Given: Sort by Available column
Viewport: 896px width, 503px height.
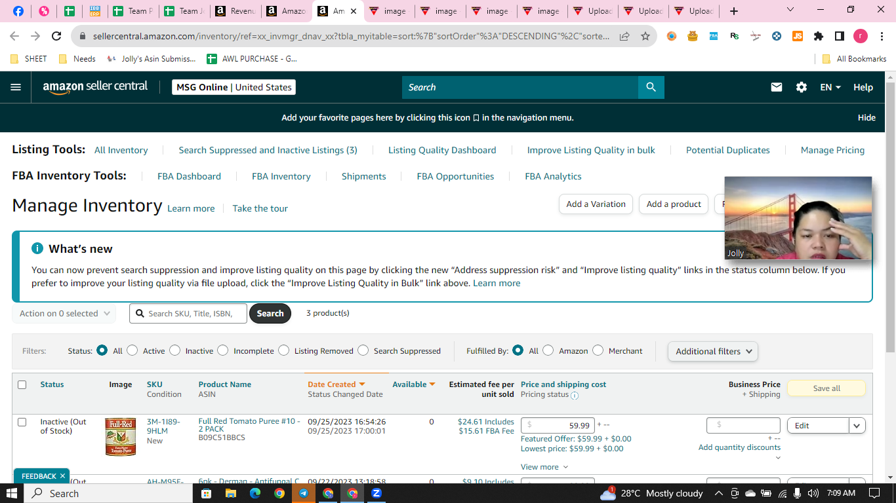Looking at the screenshot, I should point(414,384).
